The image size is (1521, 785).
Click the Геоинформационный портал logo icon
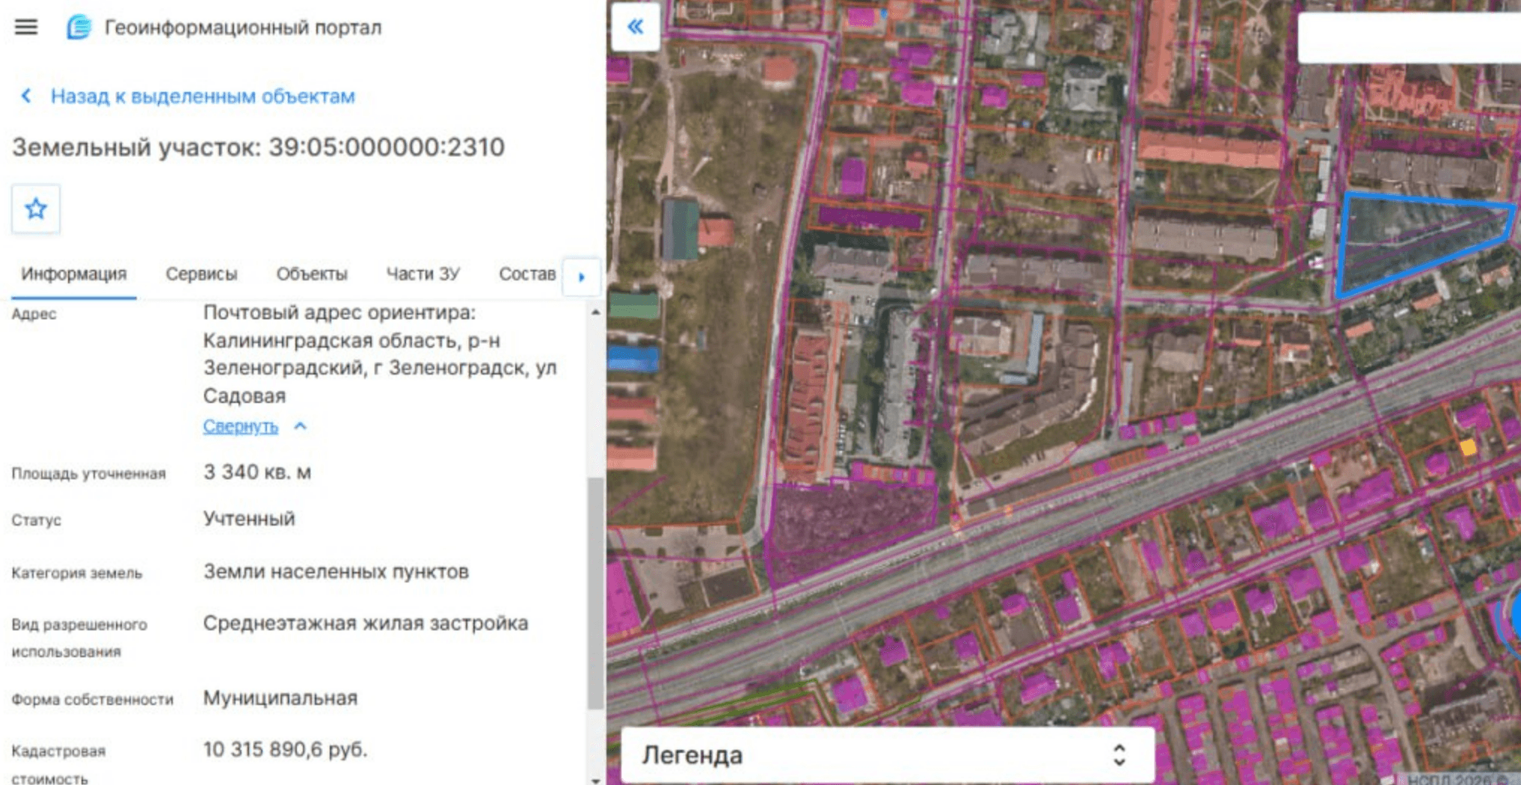pos(79,28)
